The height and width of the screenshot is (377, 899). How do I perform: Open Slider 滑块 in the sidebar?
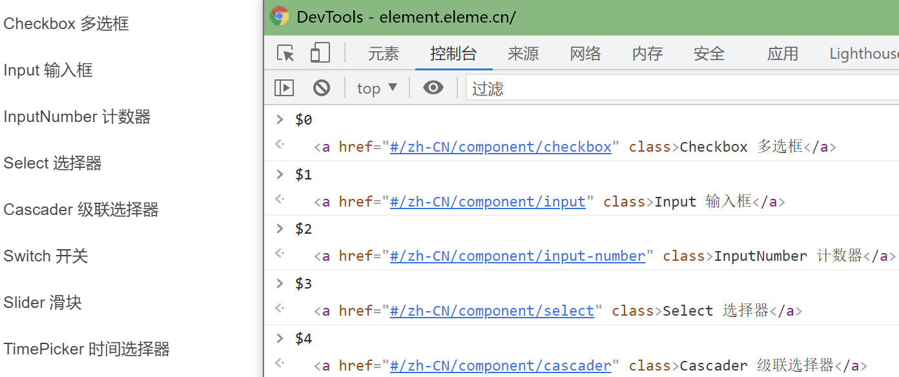43,302
